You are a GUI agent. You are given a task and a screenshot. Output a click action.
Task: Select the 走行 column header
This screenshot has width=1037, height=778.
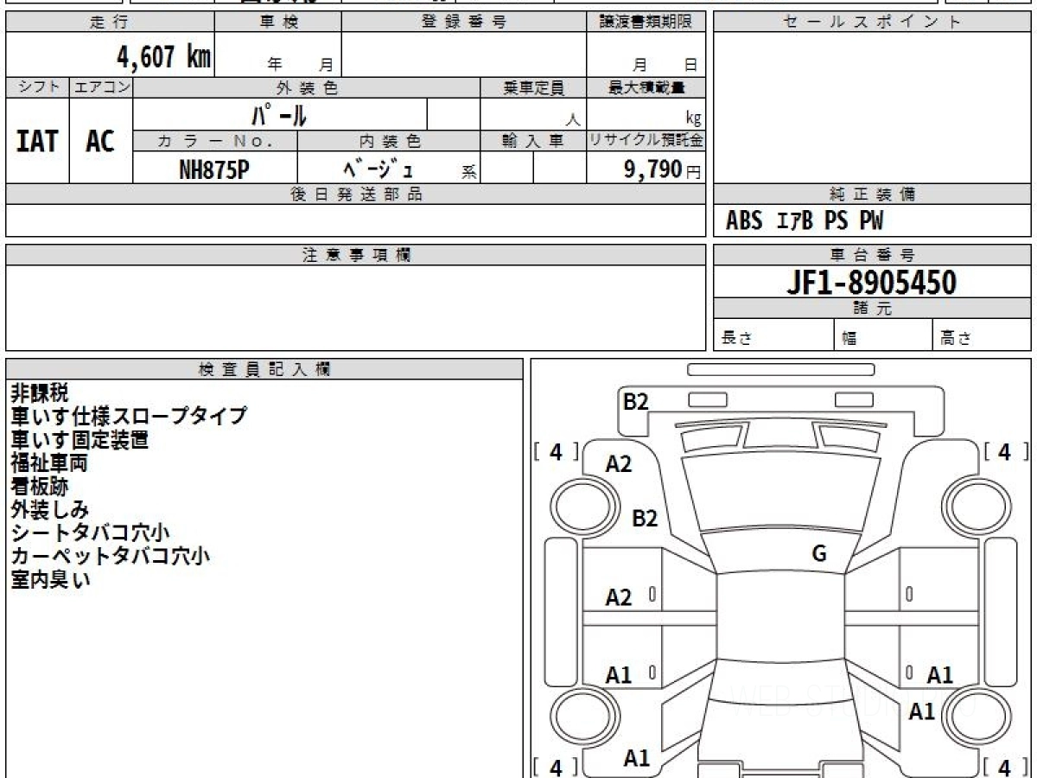click(x=110, y=22)
